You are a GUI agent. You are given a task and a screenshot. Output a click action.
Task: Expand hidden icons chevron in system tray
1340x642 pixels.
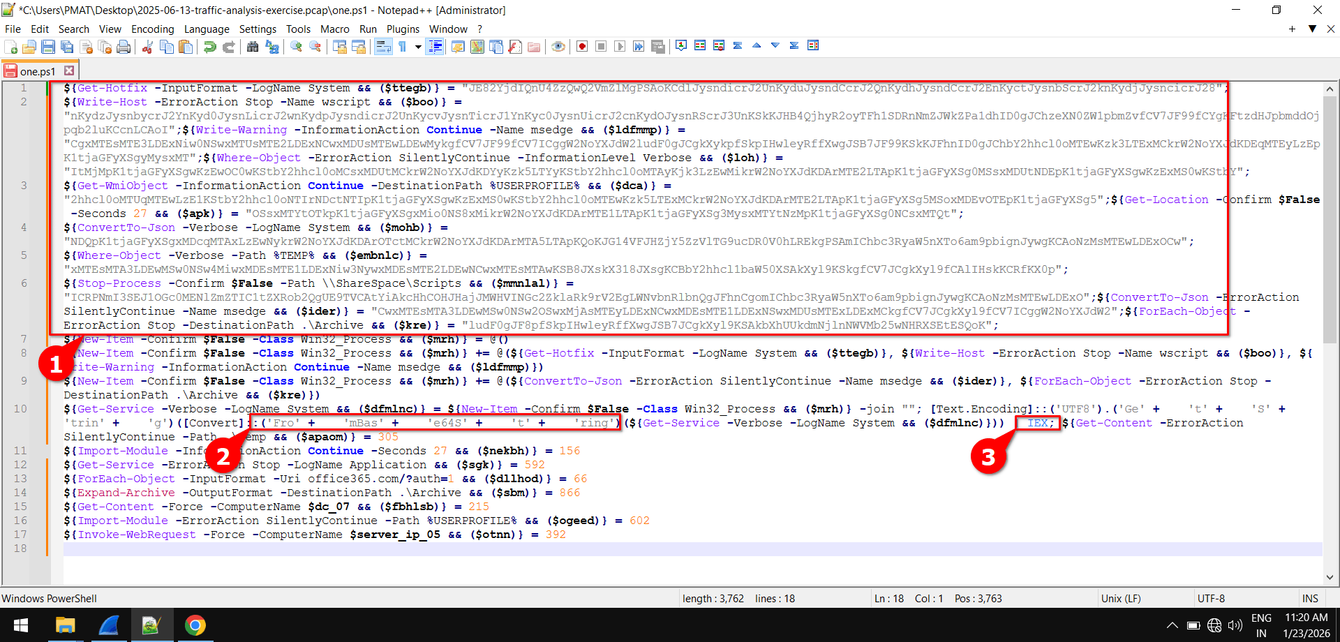pyautogui.click(x=1171, y=625)
